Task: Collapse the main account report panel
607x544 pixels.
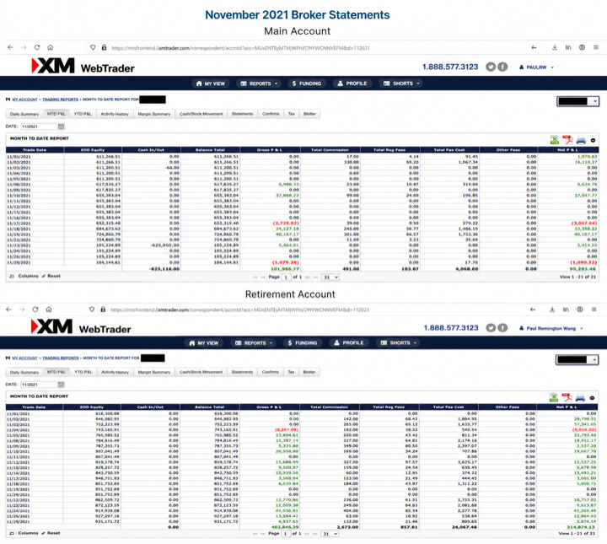Action: click(x=593, y=141)
